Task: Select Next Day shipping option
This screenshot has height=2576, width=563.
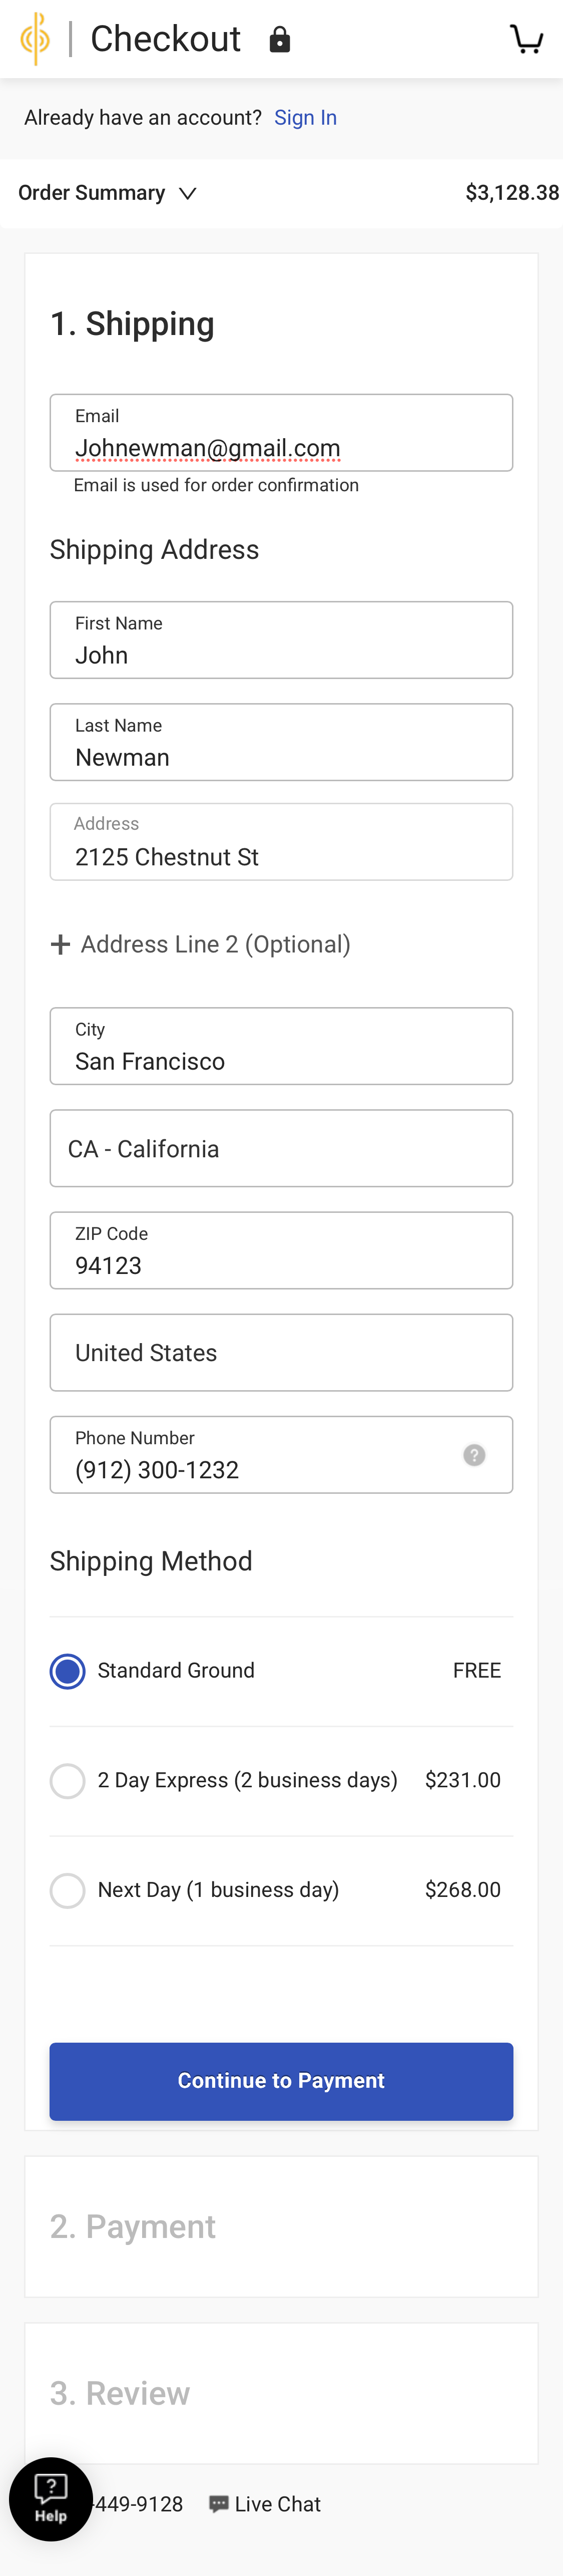Action: (x=68, y=1890)
